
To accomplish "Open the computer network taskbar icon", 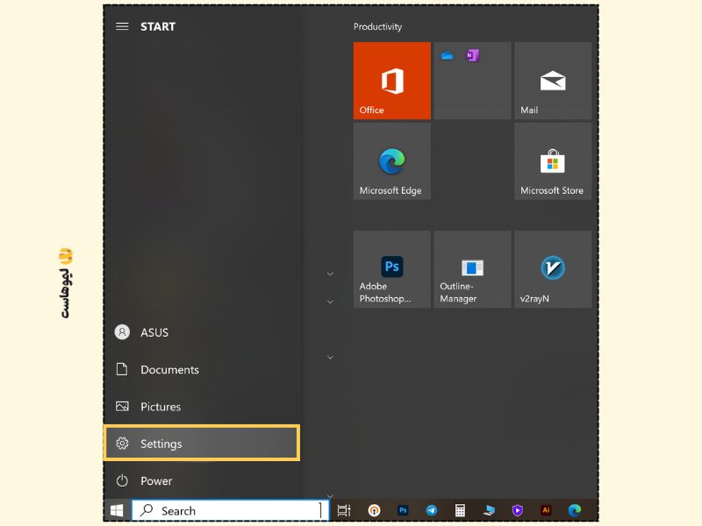I will (x=489, y=510).
